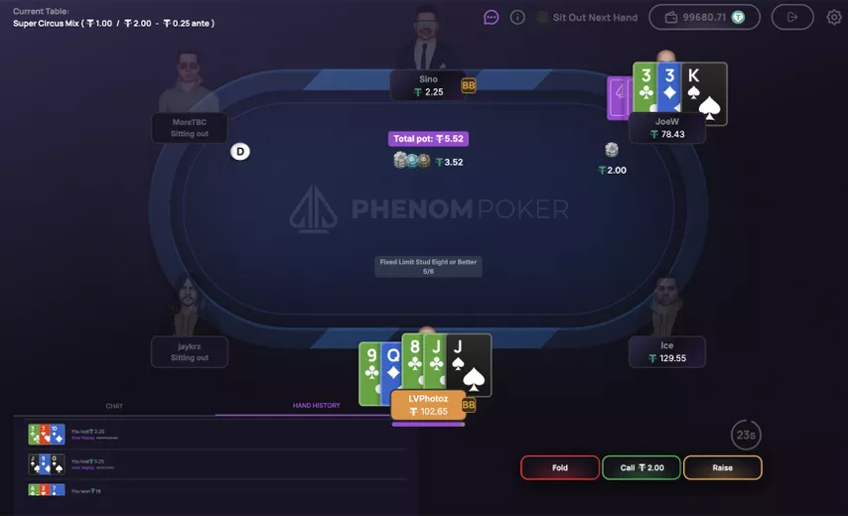Open the chat bubble icon in header
The image size is (848, 516).
(492, 17)
